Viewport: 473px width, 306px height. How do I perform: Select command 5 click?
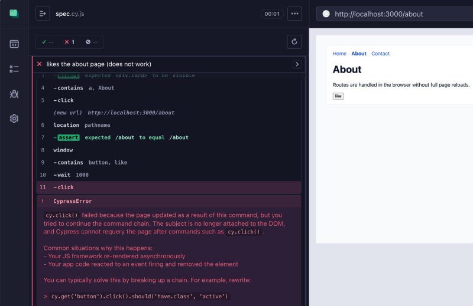click(x=169, y=100)
